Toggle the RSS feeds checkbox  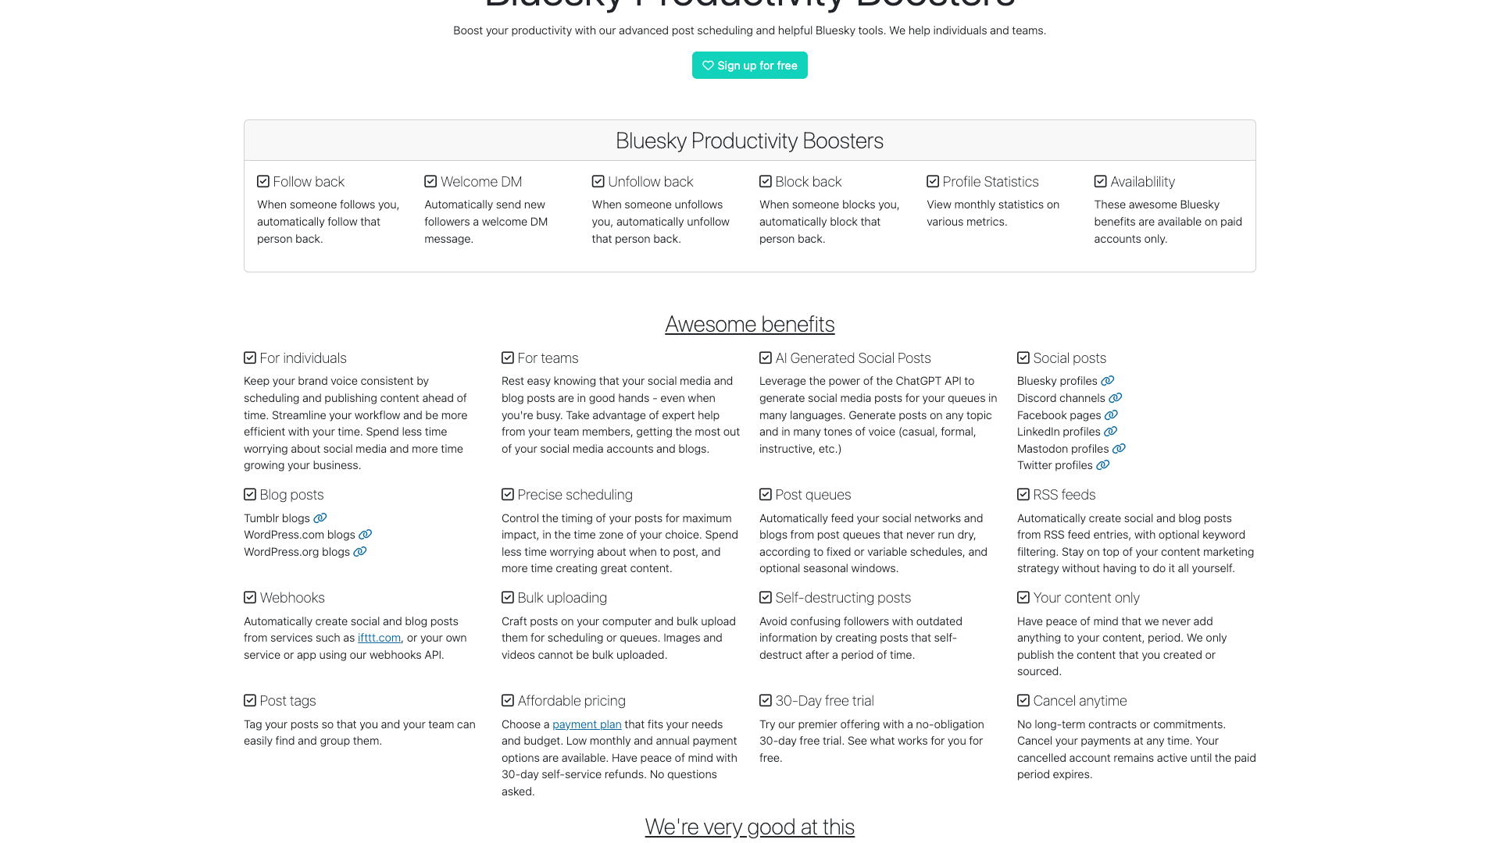(1023, 494)
